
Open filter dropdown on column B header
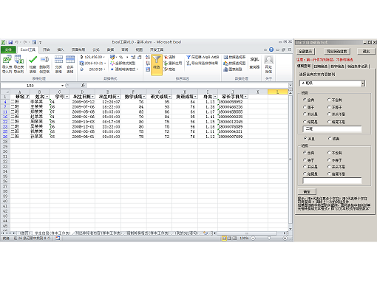47,97
